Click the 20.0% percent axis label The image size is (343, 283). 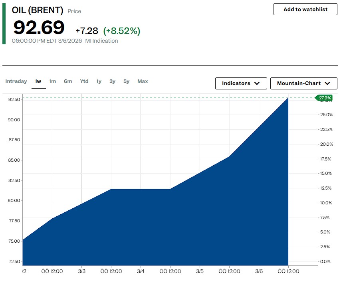[x=326, y=144]
